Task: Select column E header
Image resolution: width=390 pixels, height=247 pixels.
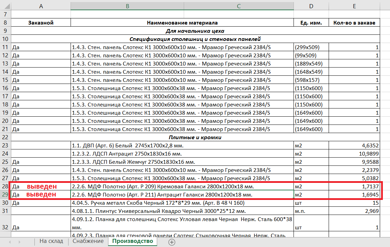Action: pos(355,6)
